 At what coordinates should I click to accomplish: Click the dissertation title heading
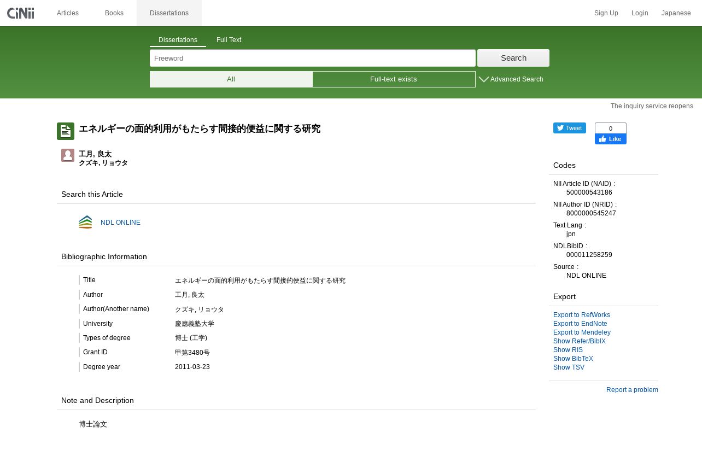[x=200, y=129]
